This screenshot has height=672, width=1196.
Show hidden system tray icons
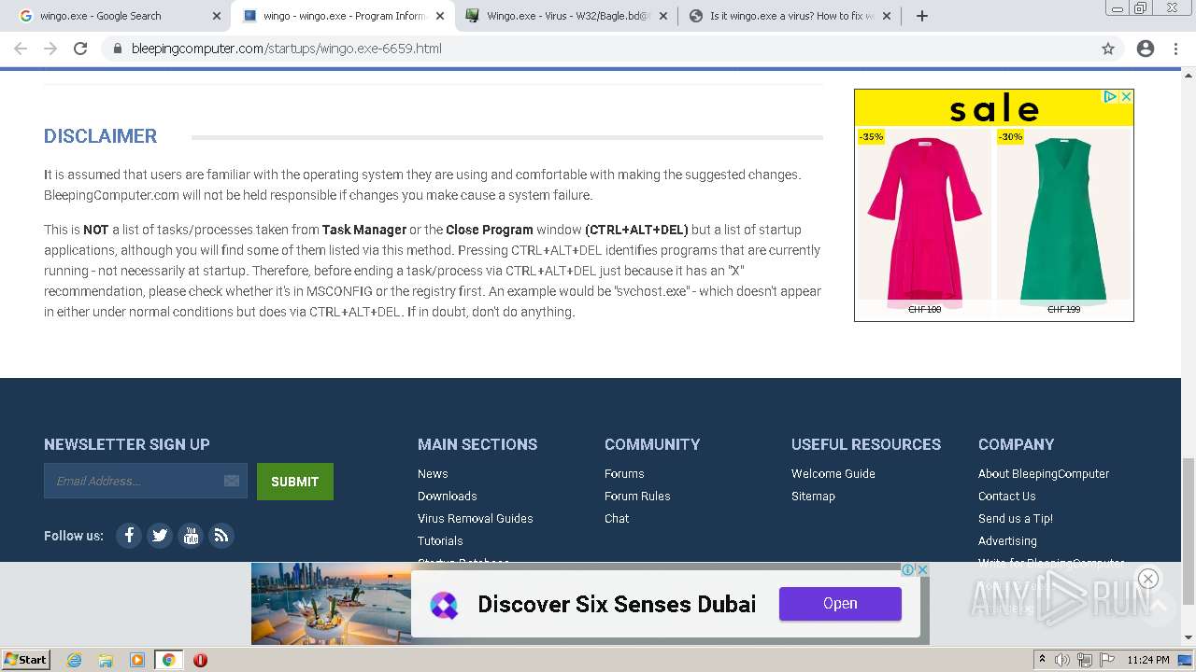[x=1042, y=660]
